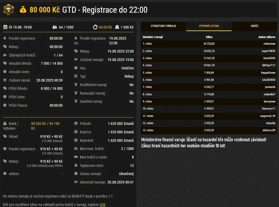This screenshot has width=279, height=207.
Task: Click the medal icon next to Vyplaceno míst
Action: (x=76, y=166)
